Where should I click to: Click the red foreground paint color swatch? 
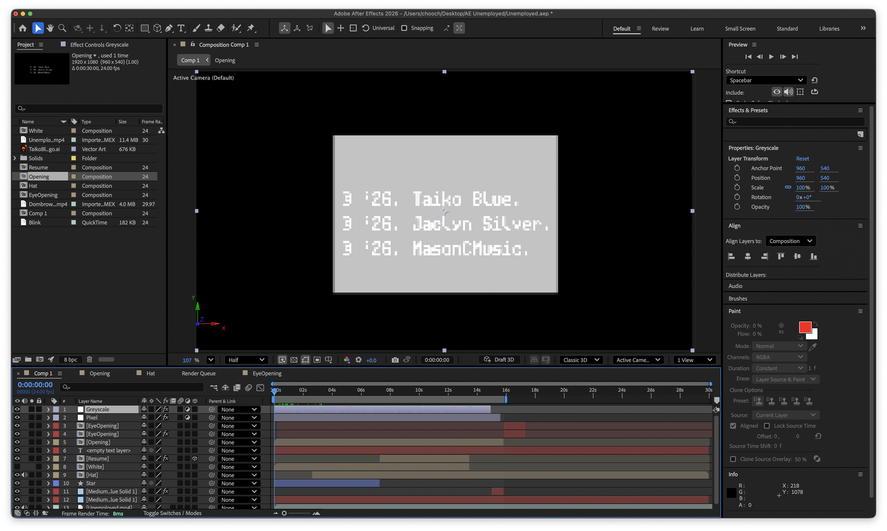click(805, 327)
